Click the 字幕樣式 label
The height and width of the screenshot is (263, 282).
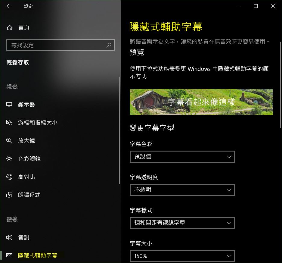(x=141, y=210)
